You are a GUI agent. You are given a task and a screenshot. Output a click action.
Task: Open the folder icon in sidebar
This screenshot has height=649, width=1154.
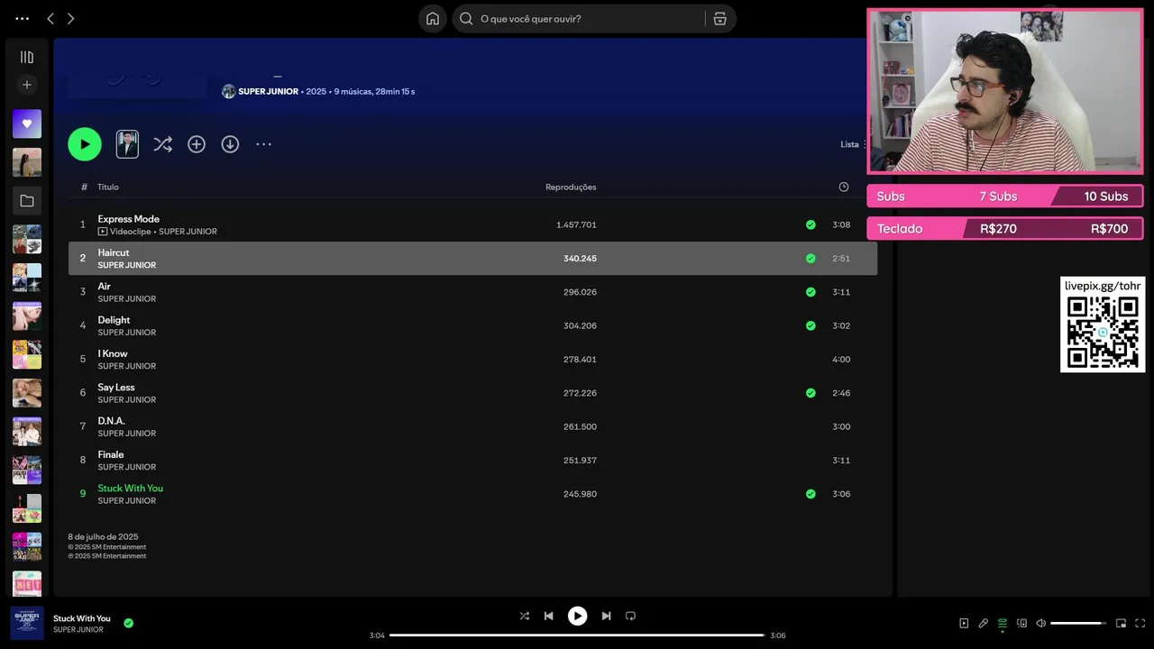[27, 201]
